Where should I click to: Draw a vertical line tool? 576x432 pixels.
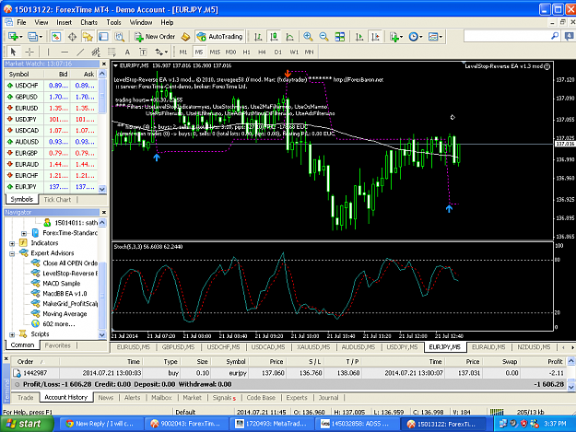[48, 53]
